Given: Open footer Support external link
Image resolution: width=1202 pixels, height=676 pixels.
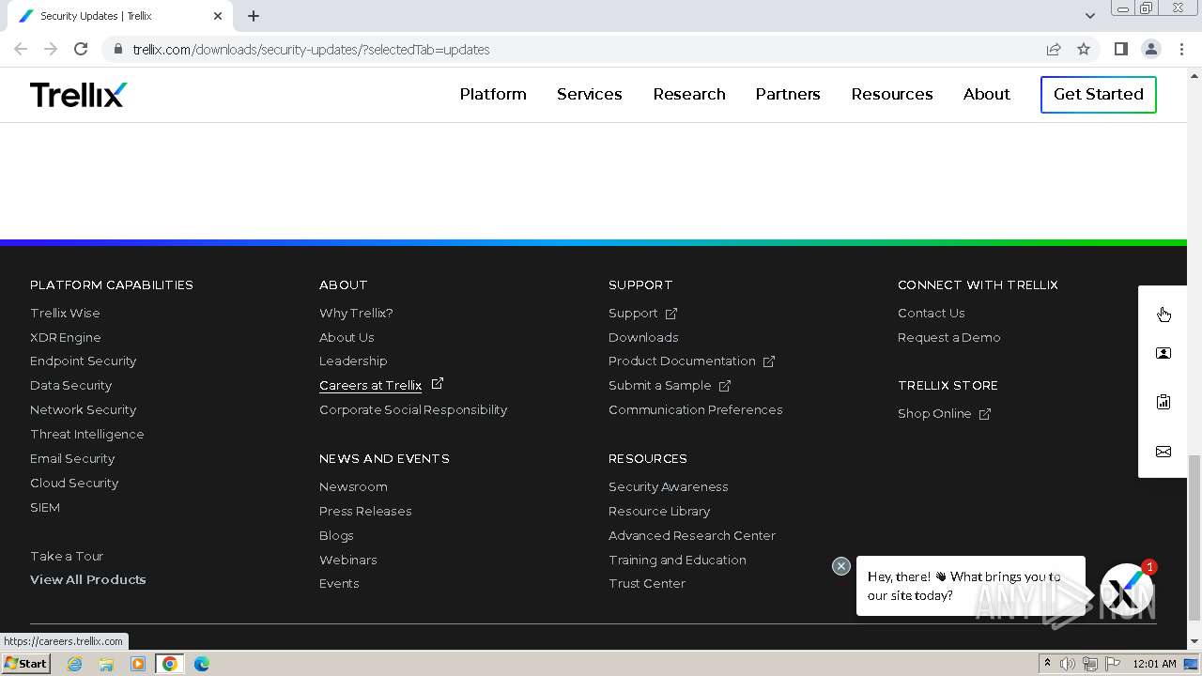Looking at the screenshot, I should 643,313.
